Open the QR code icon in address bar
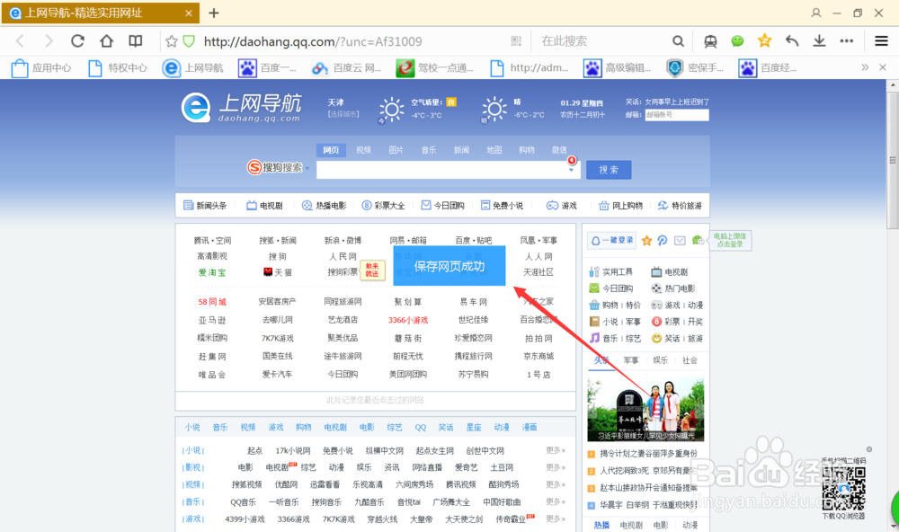The width and height of the screenshot is (899, 532). [x=516, y=41]
